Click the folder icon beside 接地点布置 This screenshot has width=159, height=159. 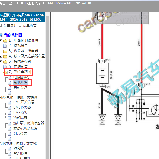(5, 62)
